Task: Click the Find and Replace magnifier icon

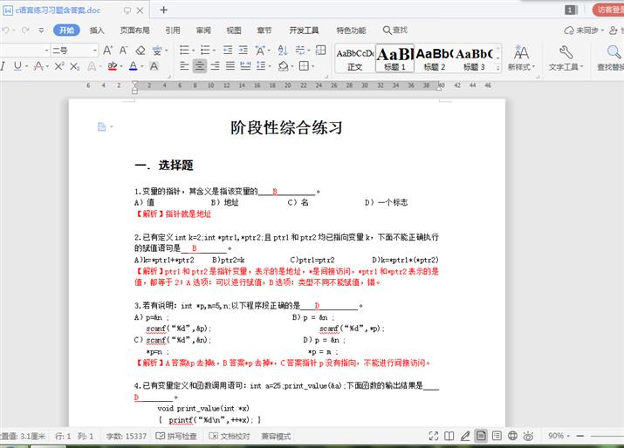Action: coord(611,52)
